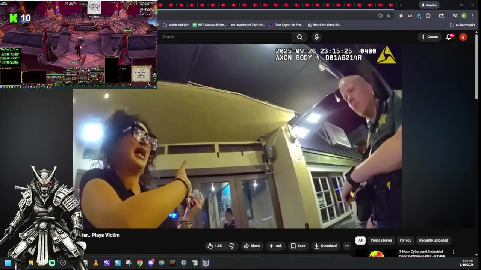Open '3 Hour Cyberpunk Industrial' video title

coord(422,253)
